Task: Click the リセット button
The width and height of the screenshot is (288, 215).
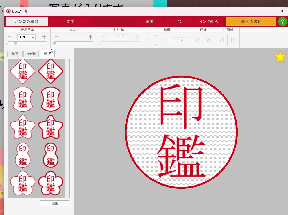Action: click(x=178, y=40)
